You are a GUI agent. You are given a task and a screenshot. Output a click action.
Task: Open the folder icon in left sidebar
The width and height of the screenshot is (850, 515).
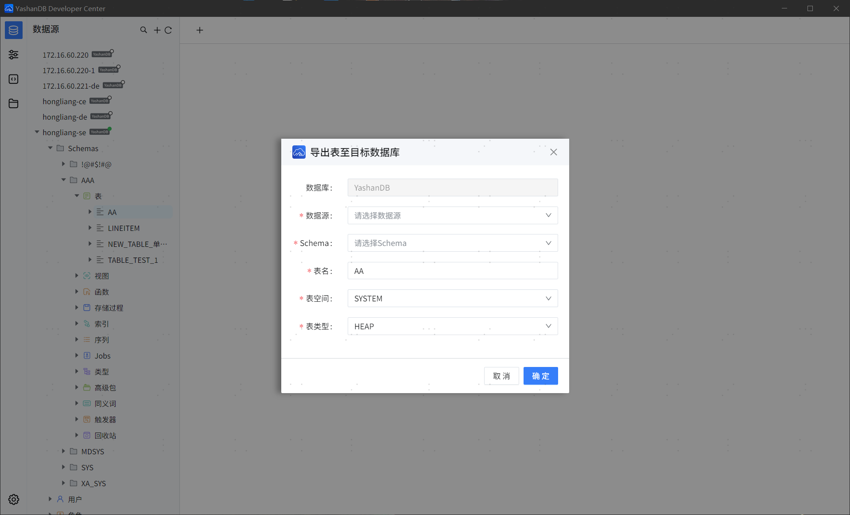[x=13, y=103]
